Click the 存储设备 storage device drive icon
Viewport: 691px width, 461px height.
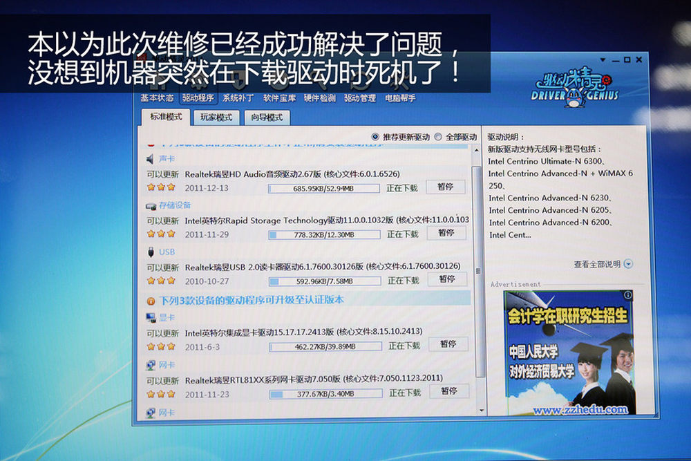pyautogui.click(x=151, y=206)
